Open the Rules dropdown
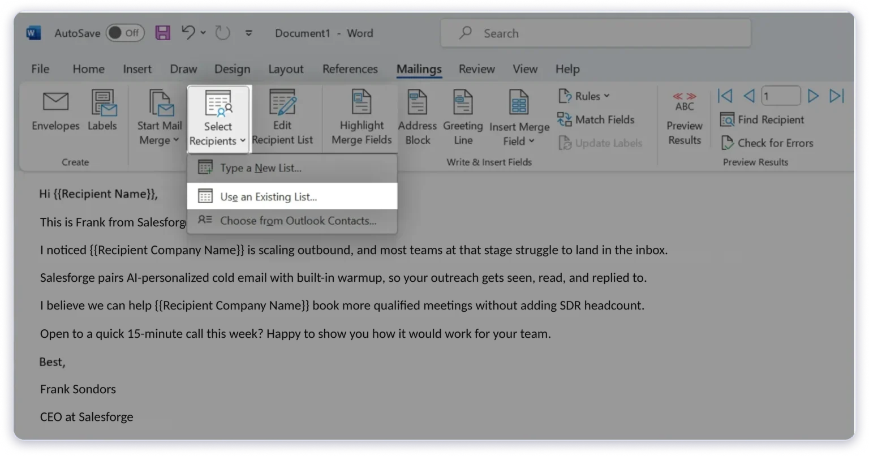This screenshot has width=869, height=456. pyautogui.click(x=584, y=96)
